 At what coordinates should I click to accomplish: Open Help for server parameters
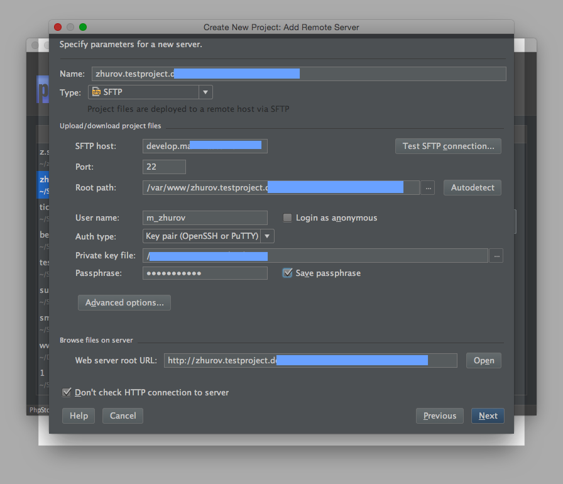[x=79, y=416]
